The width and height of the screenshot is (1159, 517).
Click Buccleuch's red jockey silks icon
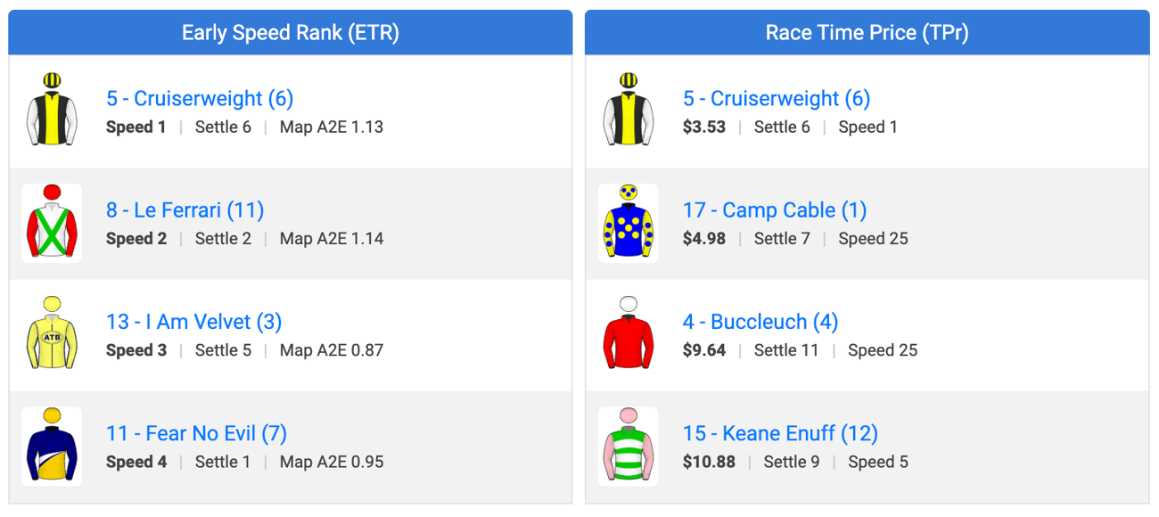629,334
